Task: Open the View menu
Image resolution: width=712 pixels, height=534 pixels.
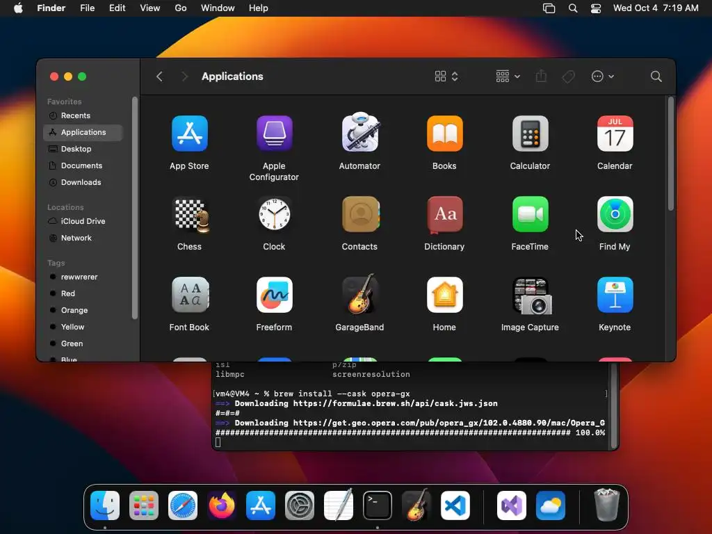Action: (150, 8)
